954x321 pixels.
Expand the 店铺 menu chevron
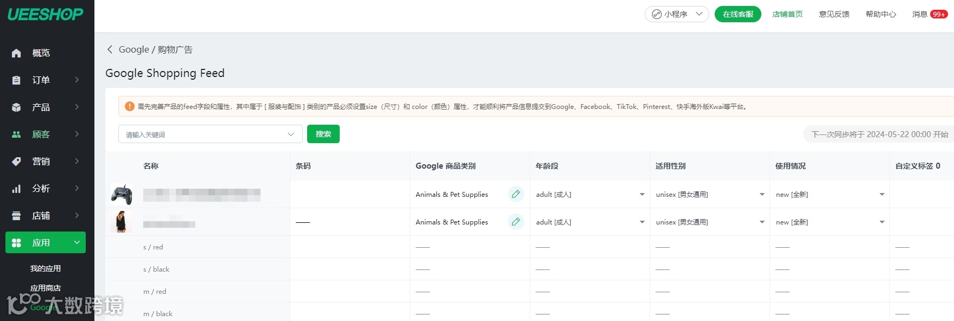[x=77, y=216]
